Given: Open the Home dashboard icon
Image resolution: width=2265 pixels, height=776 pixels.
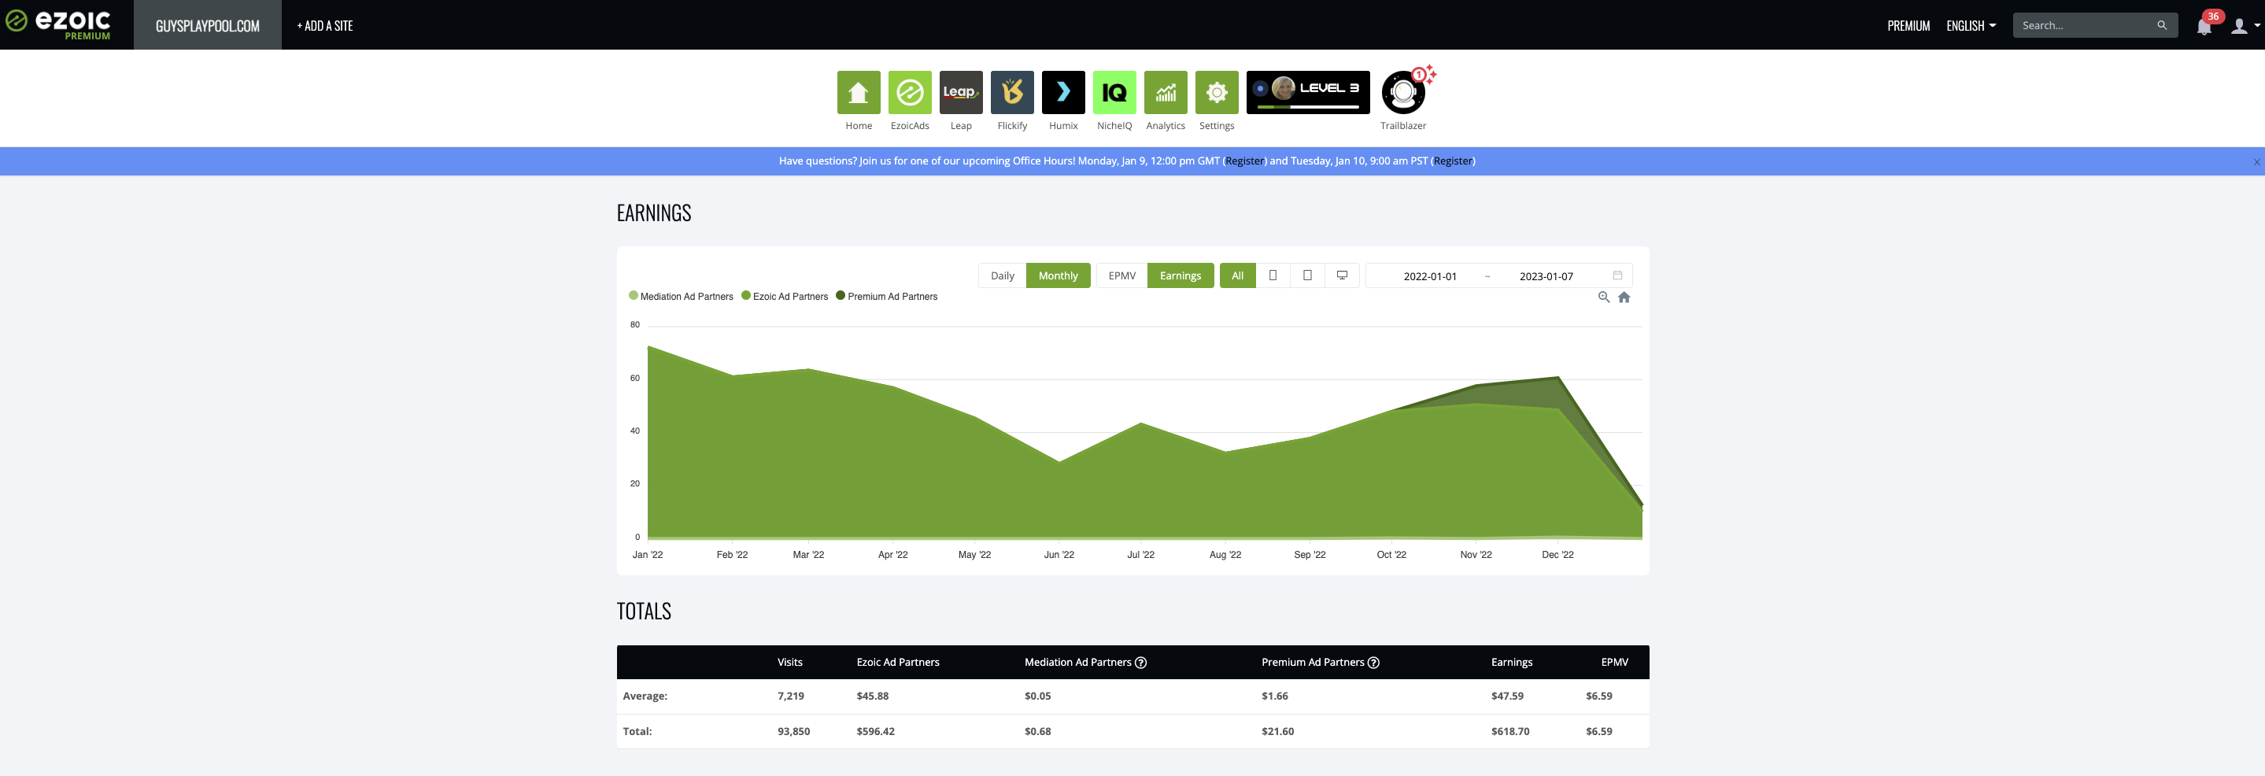Looking at the screenshot, I should pyautogui.click(x=858, y=92).
